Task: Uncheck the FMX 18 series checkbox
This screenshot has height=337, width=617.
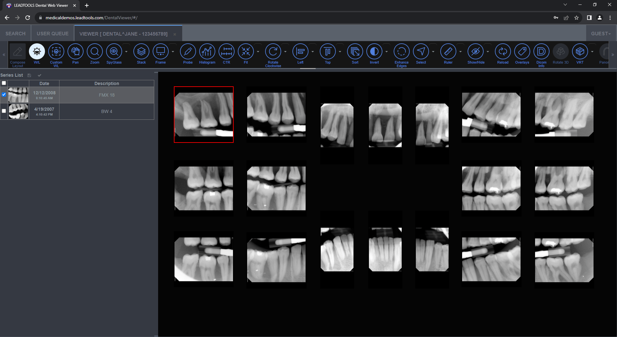Action: point(4,94)
